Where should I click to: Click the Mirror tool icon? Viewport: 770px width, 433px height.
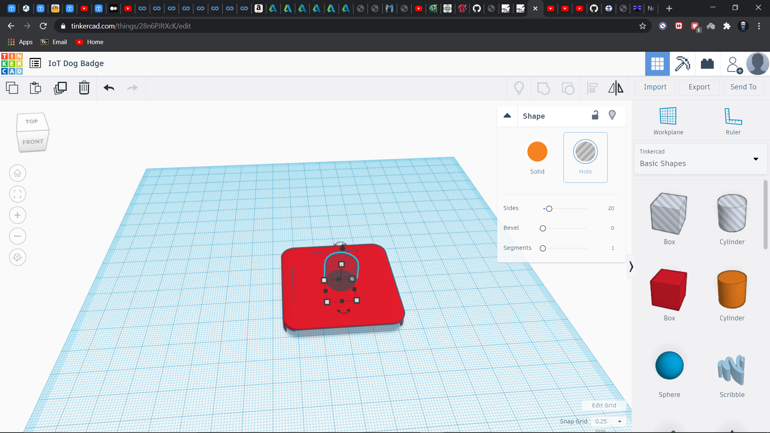click(616, 88)
